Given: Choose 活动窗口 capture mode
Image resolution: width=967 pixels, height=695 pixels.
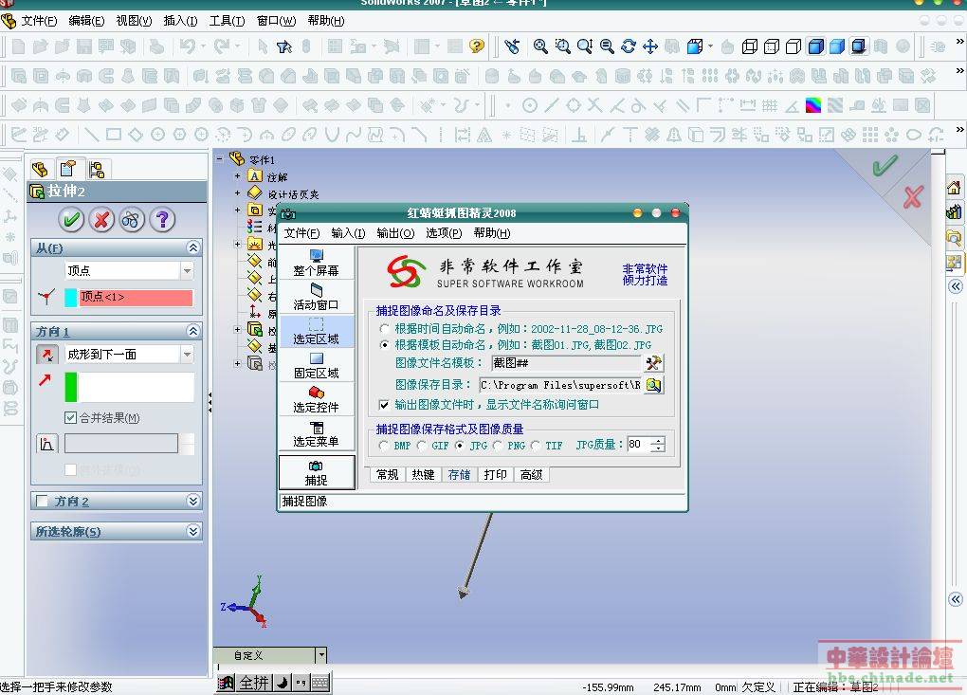Looking at the screenshot, I should 317,297.
